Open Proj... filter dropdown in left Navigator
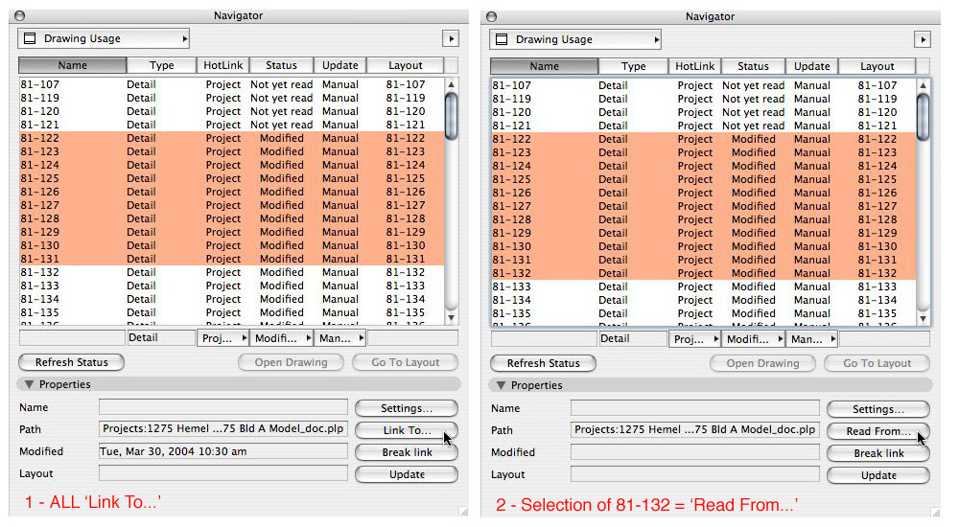Image resolution: width=959 pixels, height=527 pixels. click(x=222, y=338)
